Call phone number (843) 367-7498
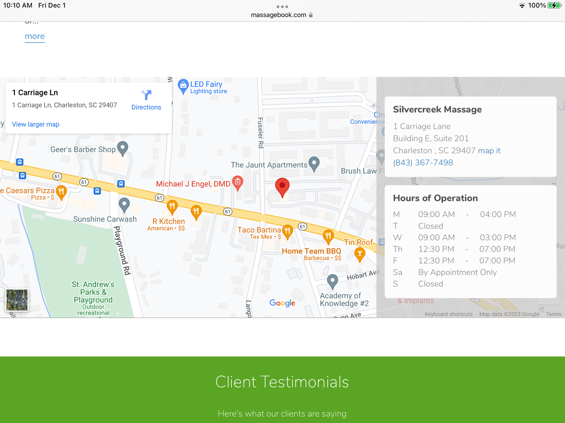Image resolution: width=565 pixels, height=423 pixels. click(423, 162)
